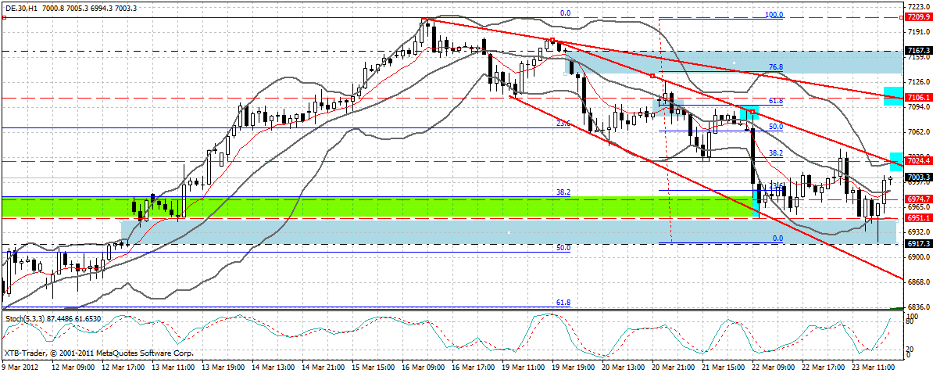Image resolution: width=933 pixels, height=373 pixels.
Task: Click the XTB-Trader MetaQuotes copyright text
Action: click(99, 353)
